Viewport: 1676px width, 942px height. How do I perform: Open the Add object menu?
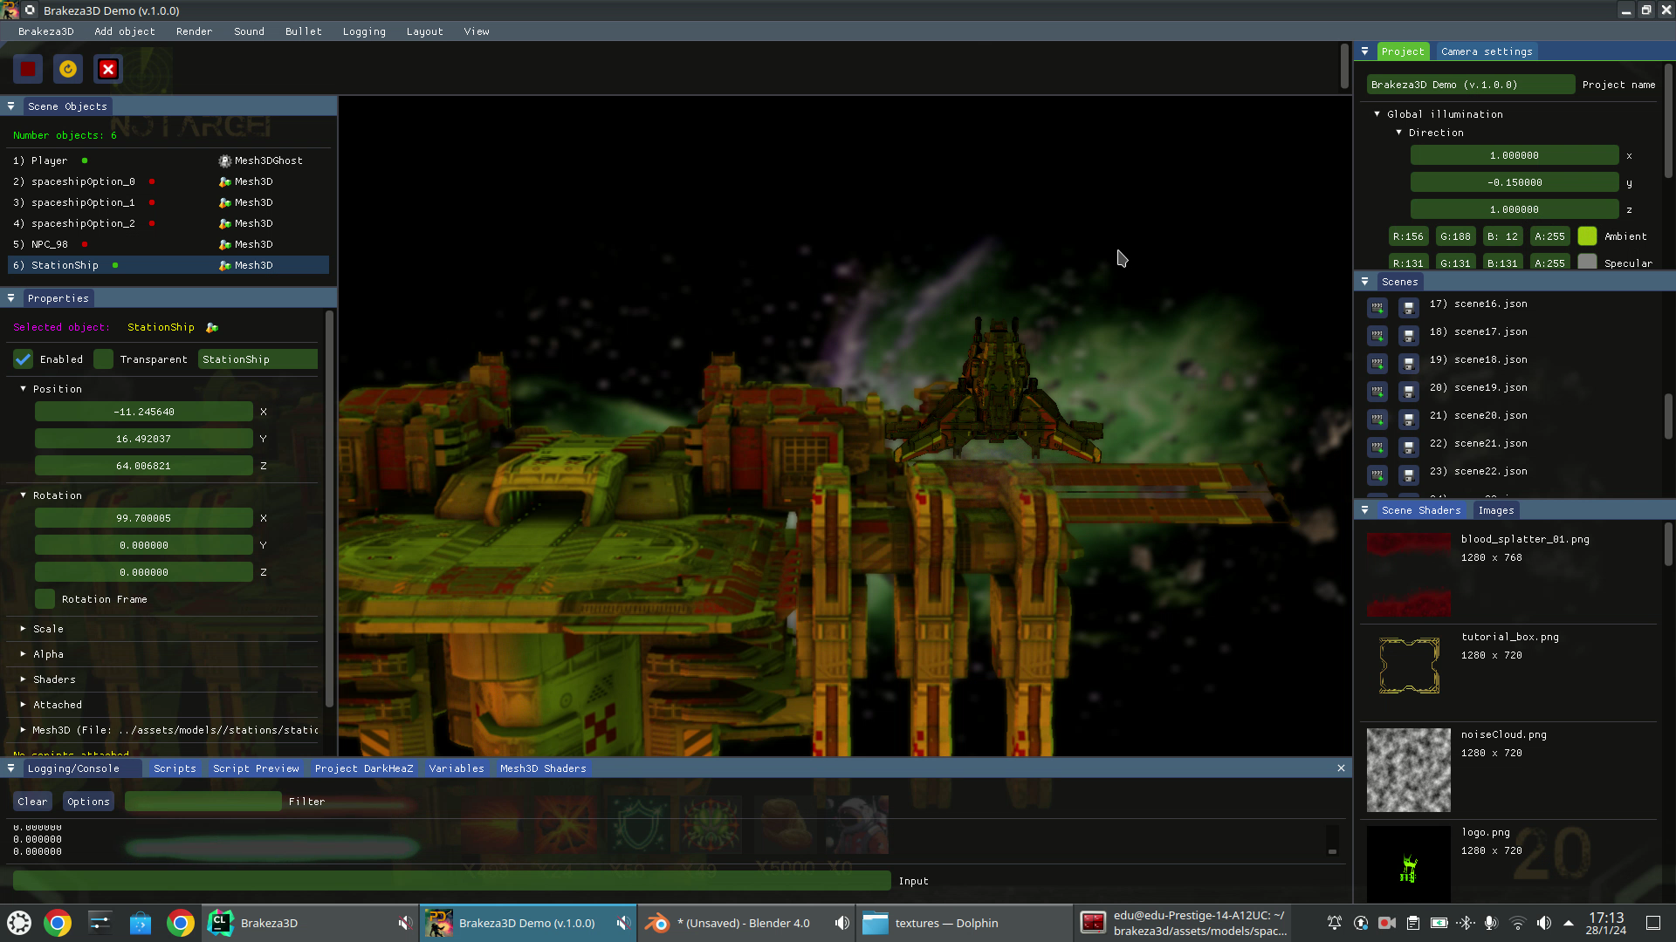(x=125, y=31)
